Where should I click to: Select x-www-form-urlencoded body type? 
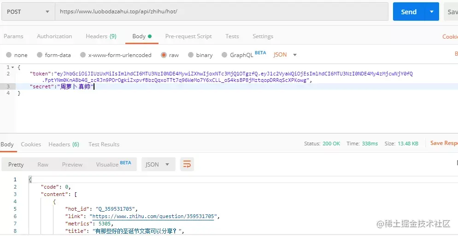click(116, 55)
